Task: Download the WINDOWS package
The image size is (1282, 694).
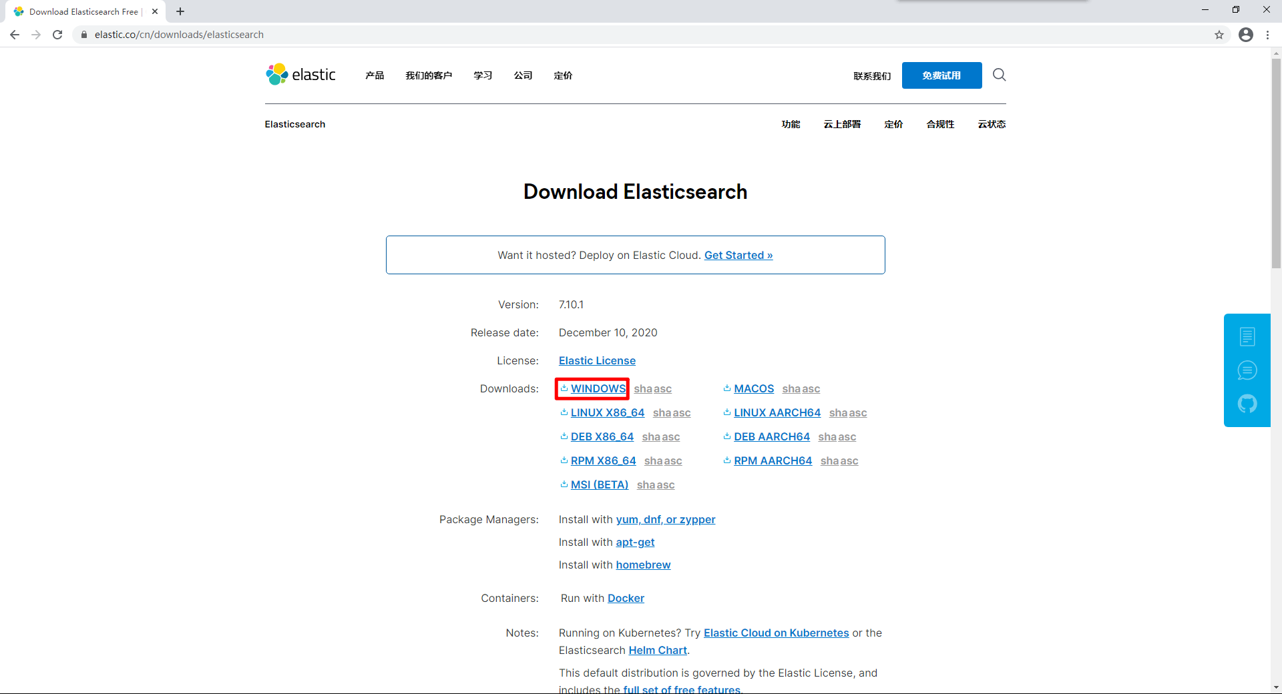Action: pyautogui.click(x=598, y=388)
